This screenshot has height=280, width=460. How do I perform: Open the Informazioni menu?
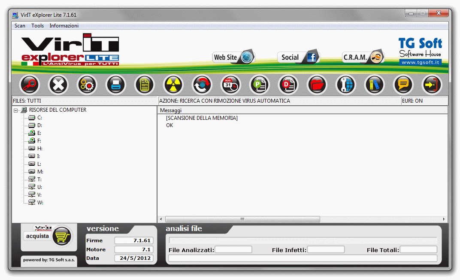pyautogui.click(x=64, y=25)
